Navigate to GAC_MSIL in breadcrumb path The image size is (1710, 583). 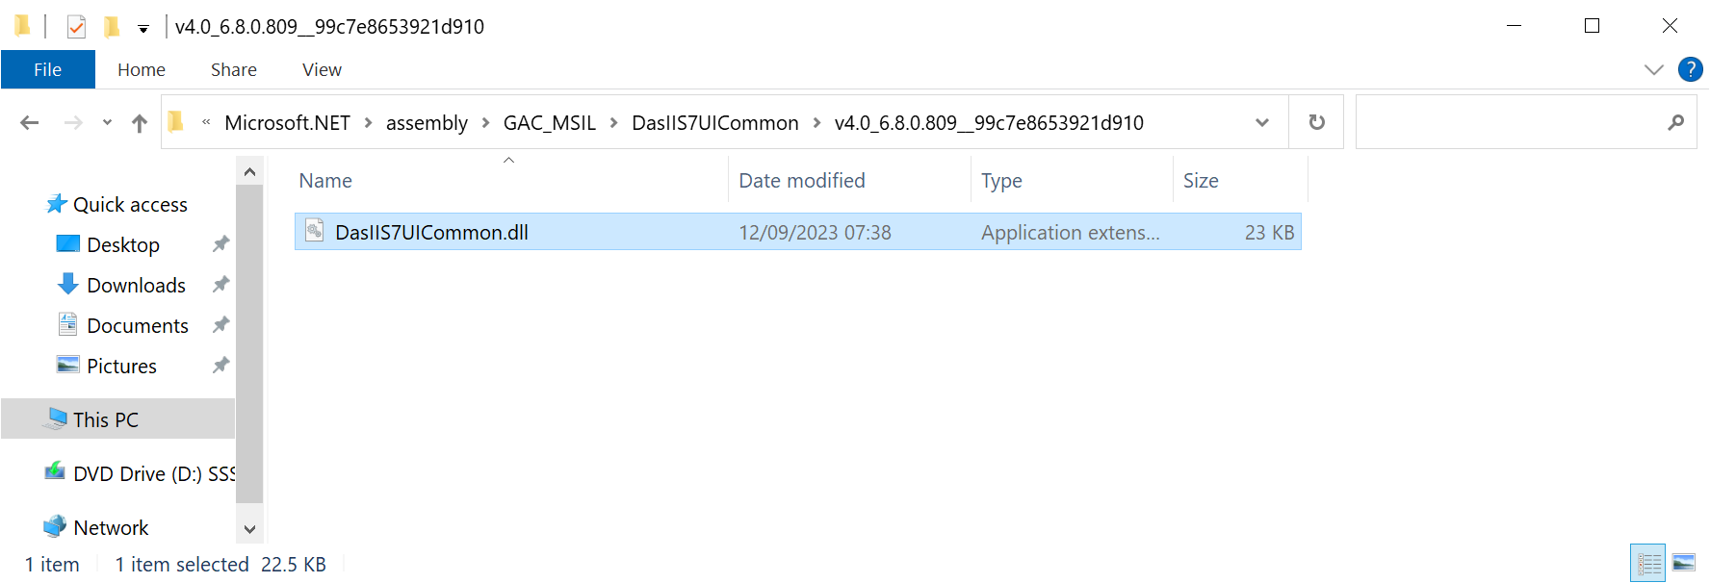pos(549,123)
